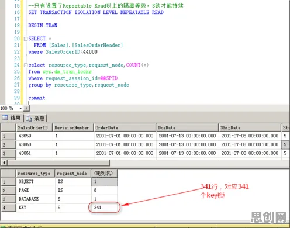Click SET TRANSACTION ISOLATION LEVEL line
290x228 pixels.
[96, 12]
